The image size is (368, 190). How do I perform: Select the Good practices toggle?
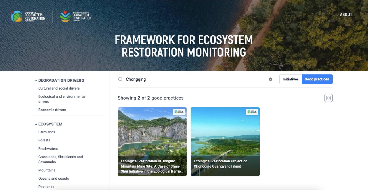317,79
